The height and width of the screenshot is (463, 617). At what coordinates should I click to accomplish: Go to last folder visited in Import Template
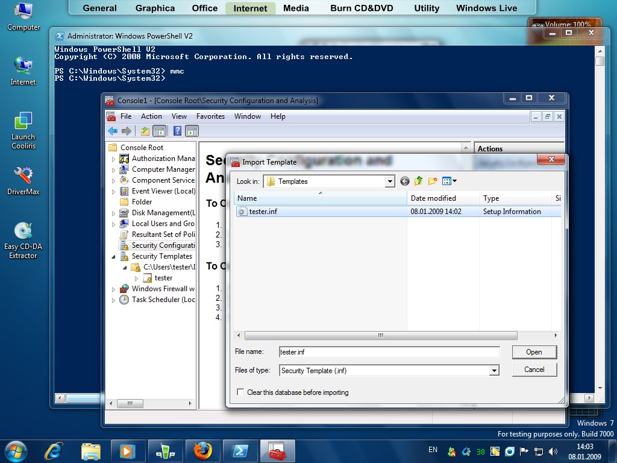tap(404, 181)
